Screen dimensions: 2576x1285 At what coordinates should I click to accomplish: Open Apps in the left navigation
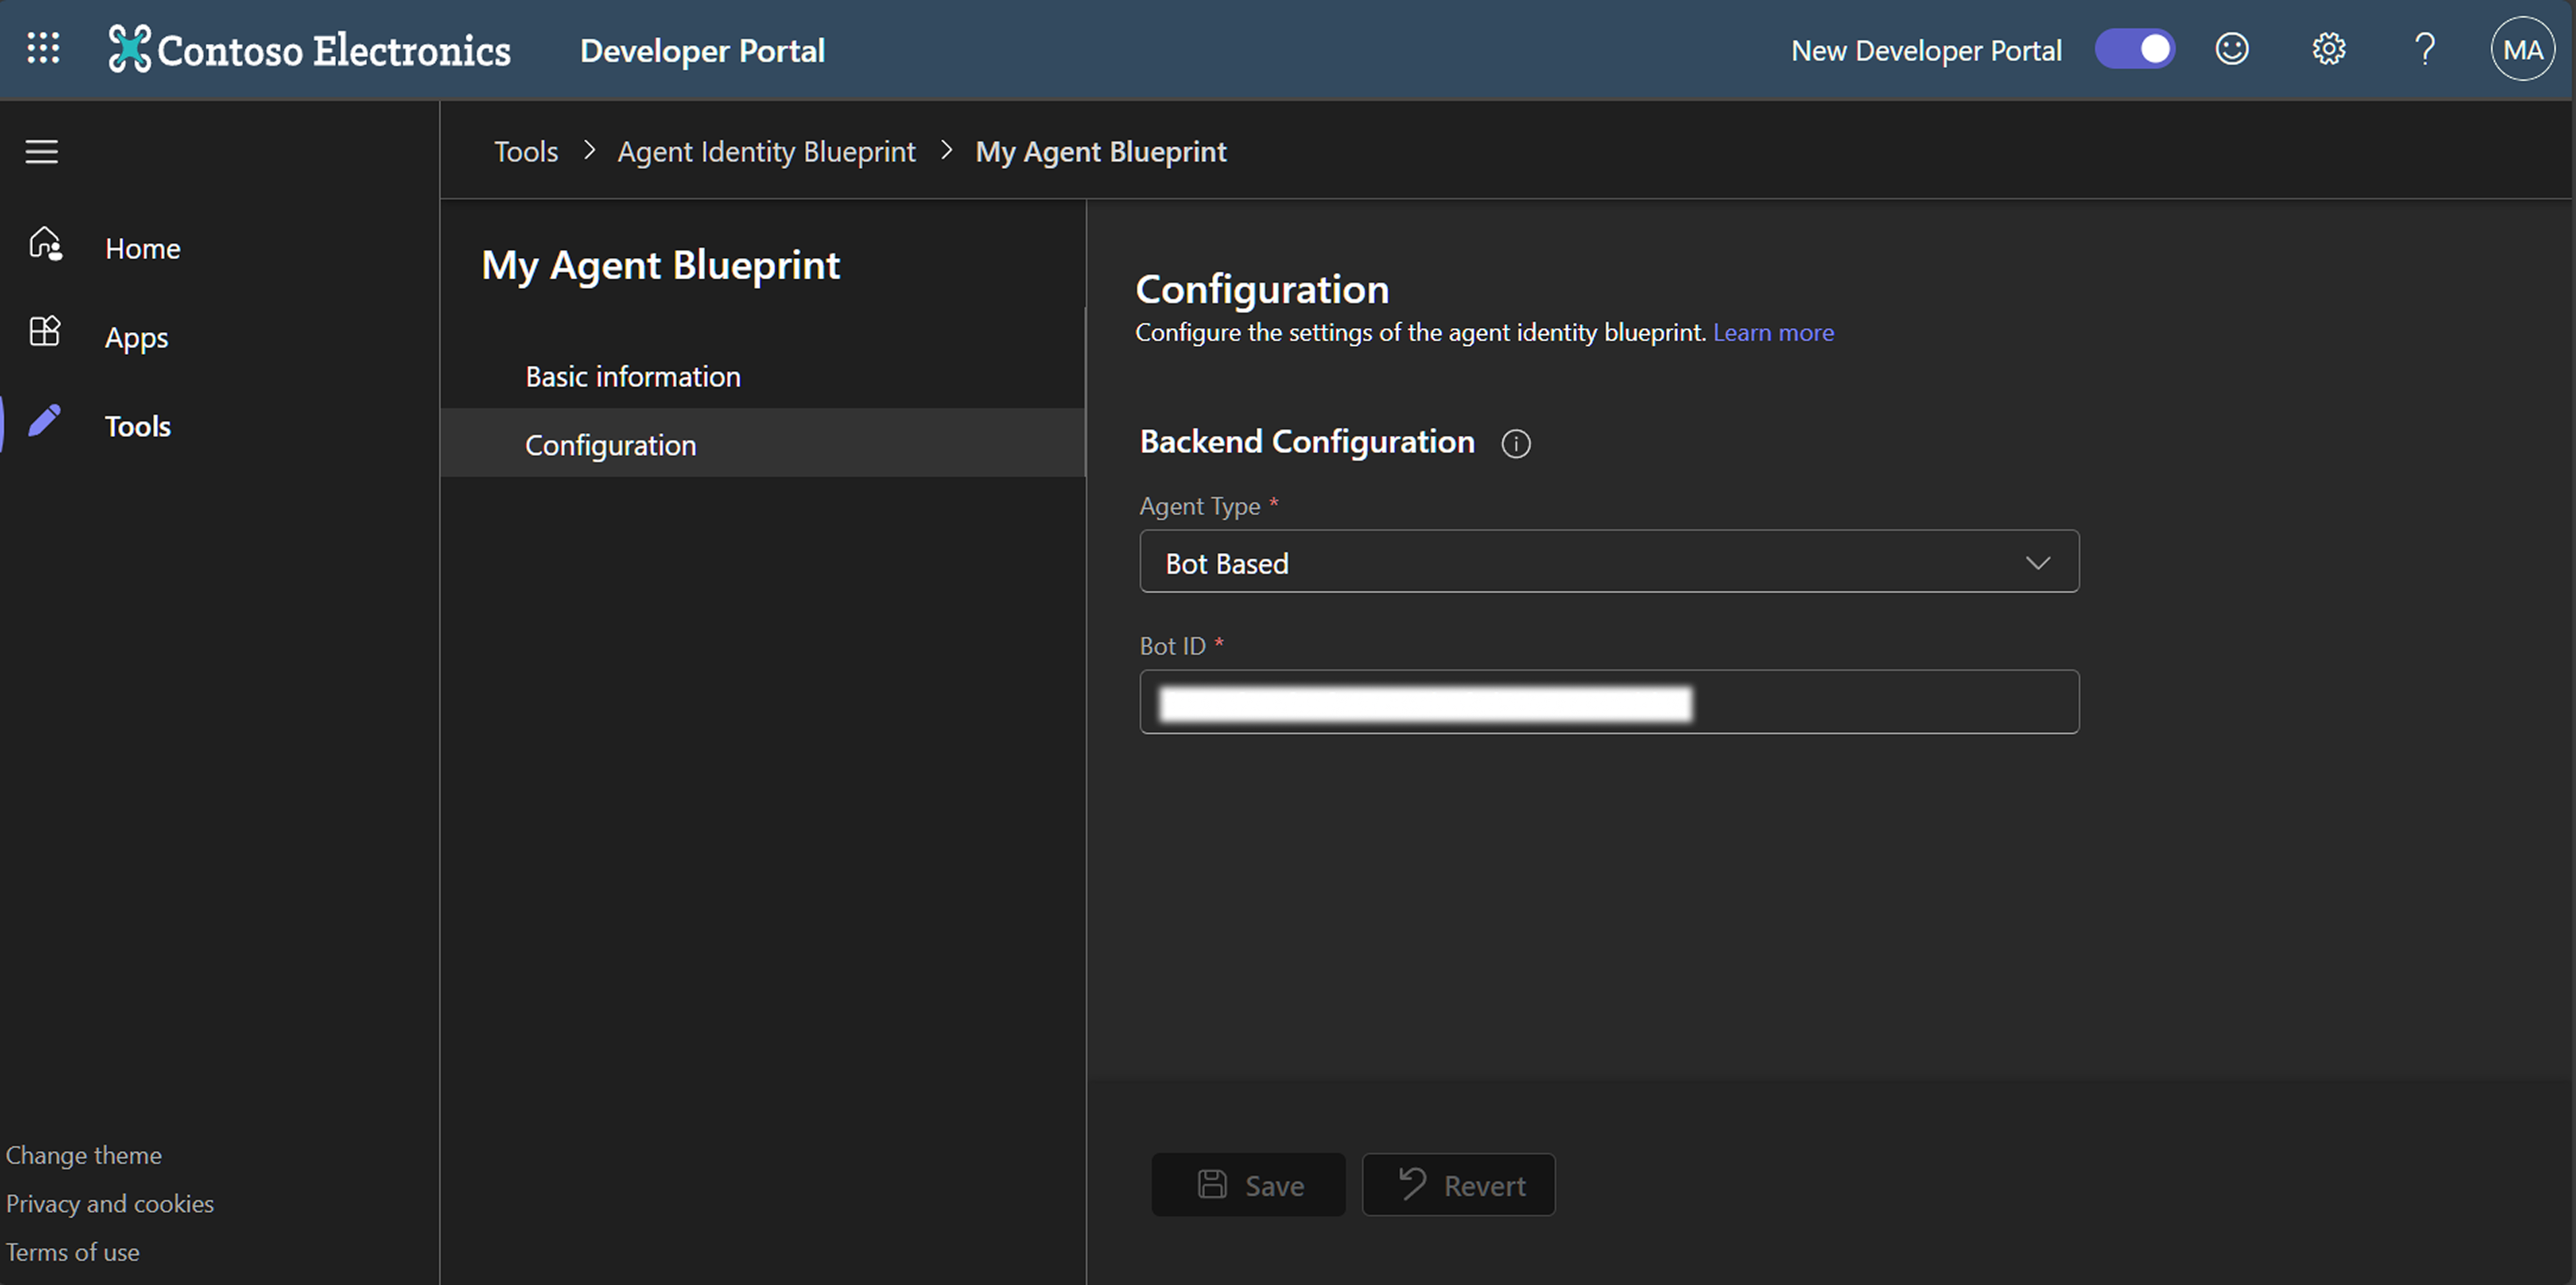pyautogui.click(x=136, y=338)
